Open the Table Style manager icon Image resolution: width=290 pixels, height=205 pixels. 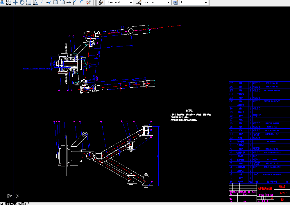coord(176,2)
